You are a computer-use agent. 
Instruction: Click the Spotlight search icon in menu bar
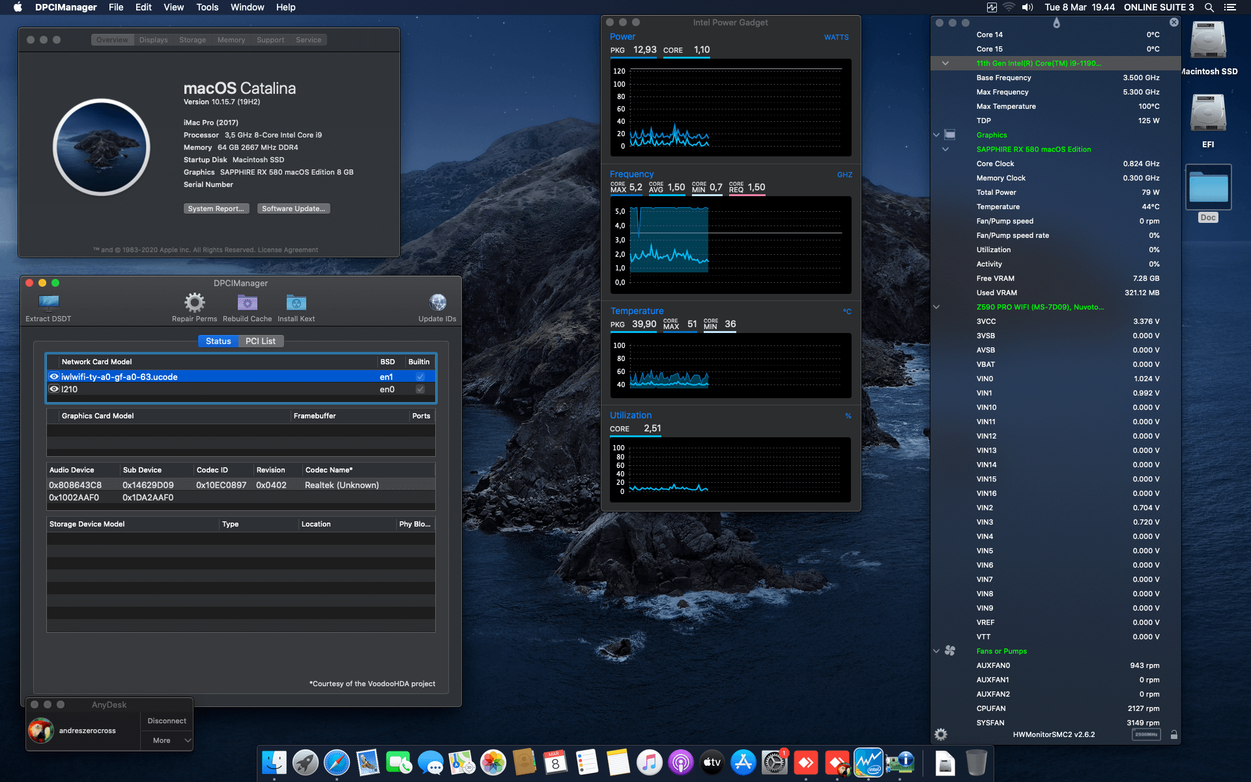[x=1209, y=7]
